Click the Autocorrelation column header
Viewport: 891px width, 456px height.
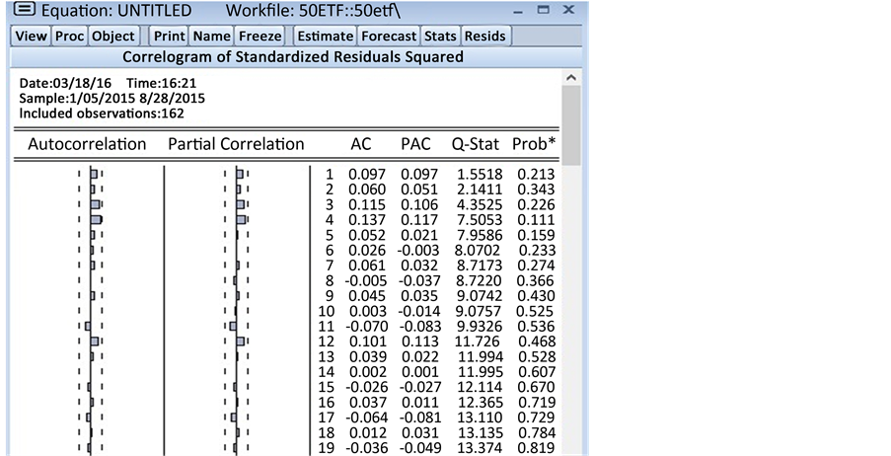tap(87, 144)
